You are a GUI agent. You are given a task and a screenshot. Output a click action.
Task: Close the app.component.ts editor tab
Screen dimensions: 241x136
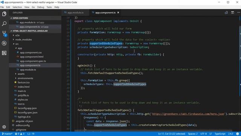[x=118, y=12]
